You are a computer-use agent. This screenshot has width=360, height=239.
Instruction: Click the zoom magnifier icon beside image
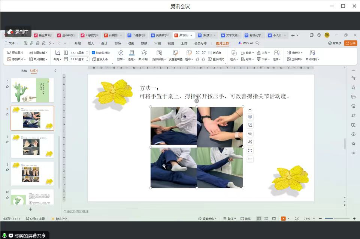click(x=250, y=134)
